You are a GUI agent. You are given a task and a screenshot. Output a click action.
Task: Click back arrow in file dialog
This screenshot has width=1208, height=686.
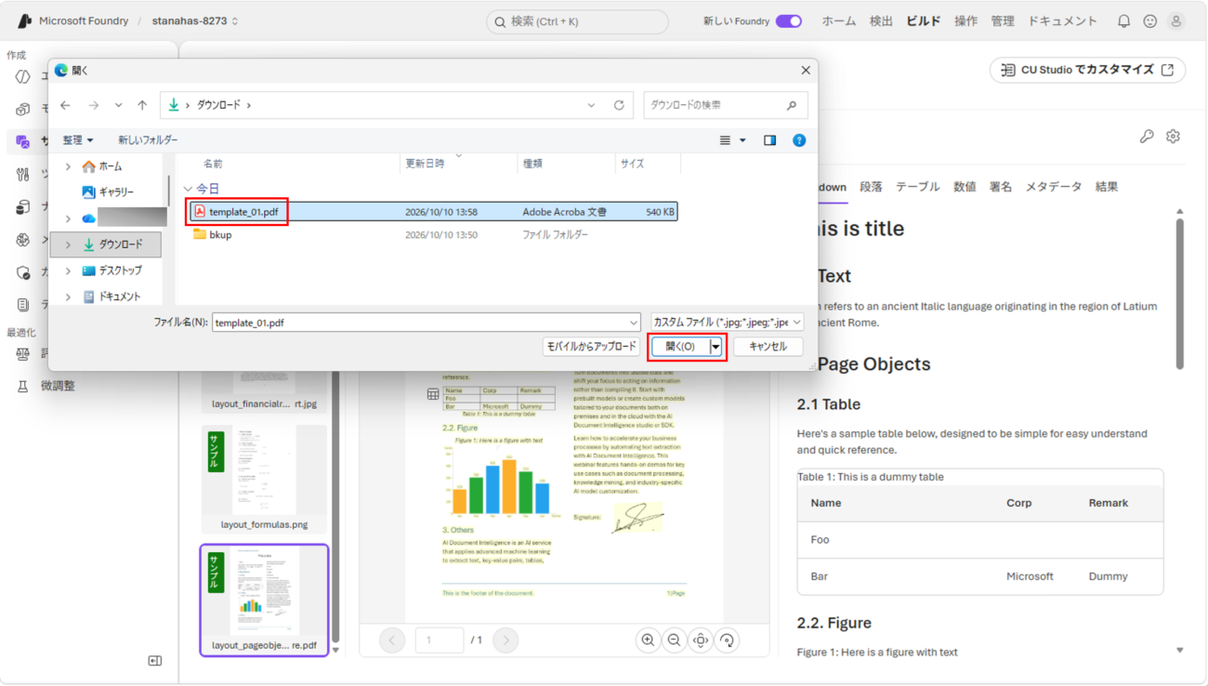[65, 105]
